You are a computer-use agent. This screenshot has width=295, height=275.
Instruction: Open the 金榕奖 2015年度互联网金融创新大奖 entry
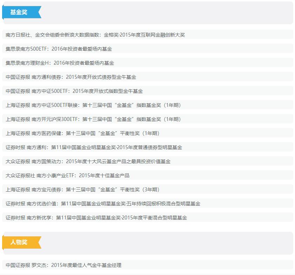tap(95, 35)
